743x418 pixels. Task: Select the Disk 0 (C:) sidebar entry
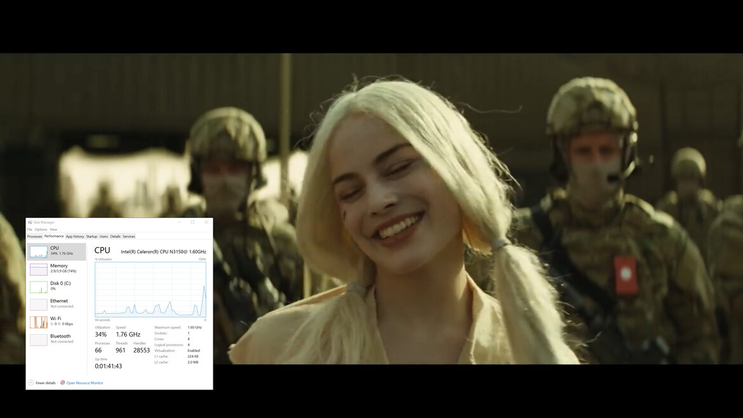tap(57, 287)
